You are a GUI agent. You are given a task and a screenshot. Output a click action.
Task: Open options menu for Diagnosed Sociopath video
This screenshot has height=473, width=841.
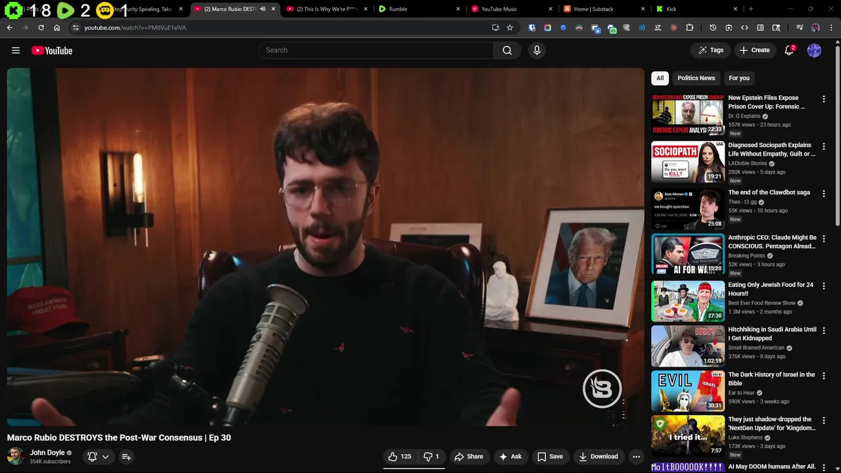click(824, 146)
